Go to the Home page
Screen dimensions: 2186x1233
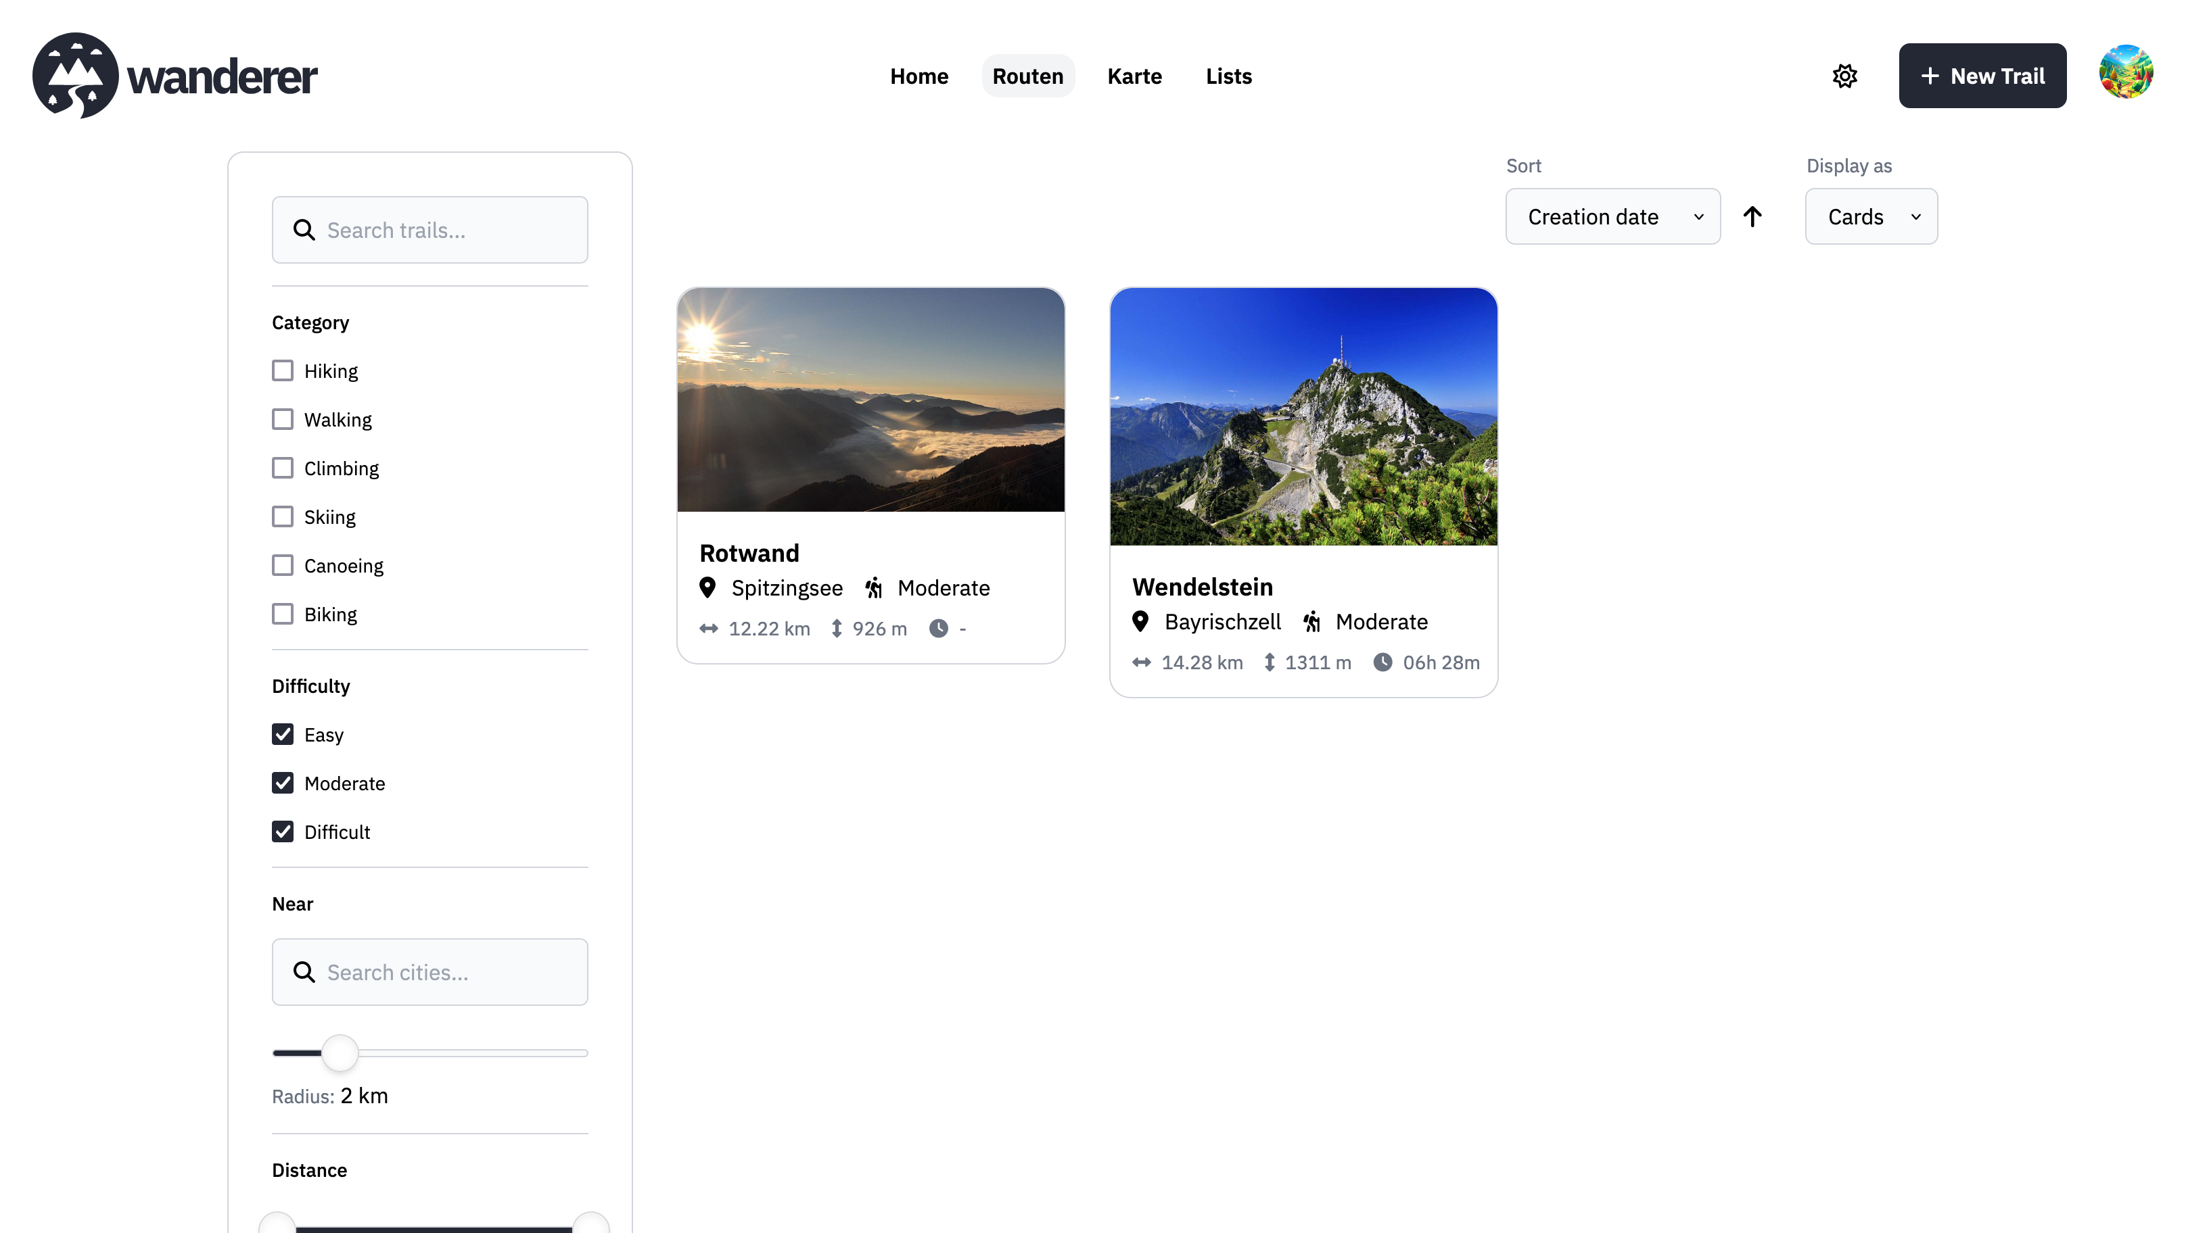919,76
